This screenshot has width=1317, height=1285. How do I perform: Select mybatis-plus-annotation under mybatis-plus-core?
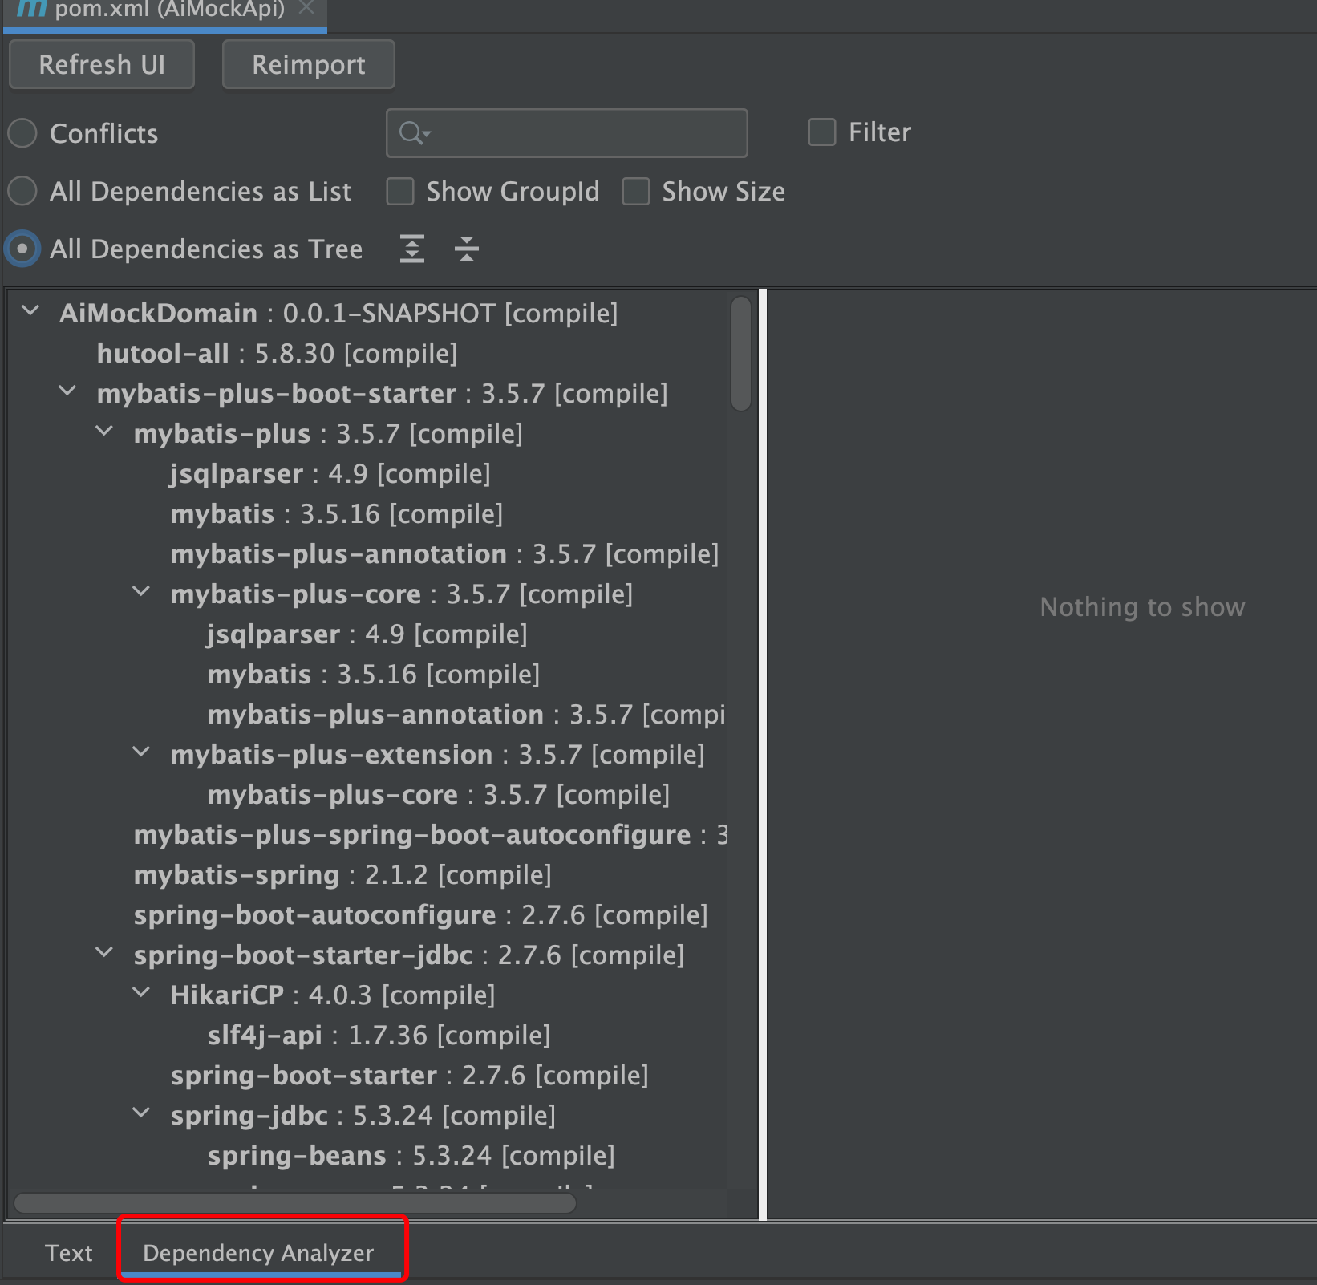tap(466, 715)
